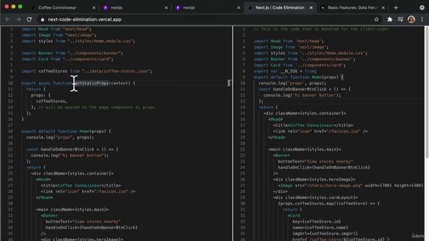Image resolution: width=429 pixels, height=241 pixels.
Task: Click console.log('props') on right line 10
Action: pyautogui.click(x=292, y=83)
